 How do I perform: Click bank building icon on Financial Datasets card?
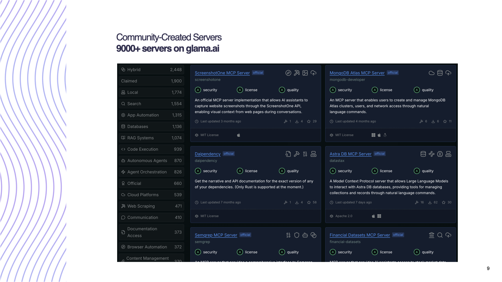click(x=431, y=235)
